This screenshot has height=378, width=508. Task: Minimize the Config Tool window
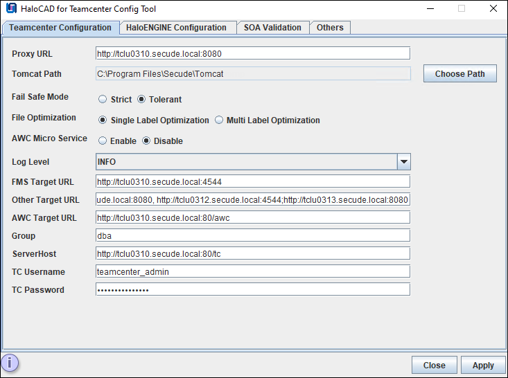[x=430, y=9]
